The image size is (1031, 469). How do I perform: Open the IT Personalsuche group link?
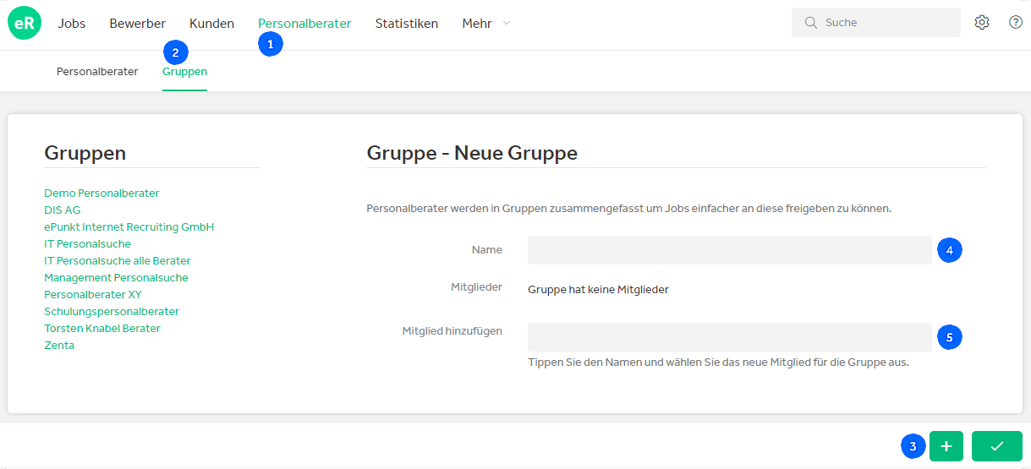click(87, 244)
